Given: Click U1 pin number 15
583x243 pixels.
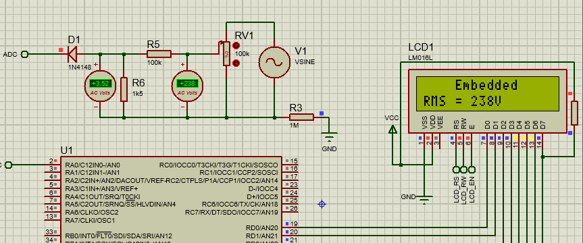Looking at the screenshot, I should coord(294,161).
